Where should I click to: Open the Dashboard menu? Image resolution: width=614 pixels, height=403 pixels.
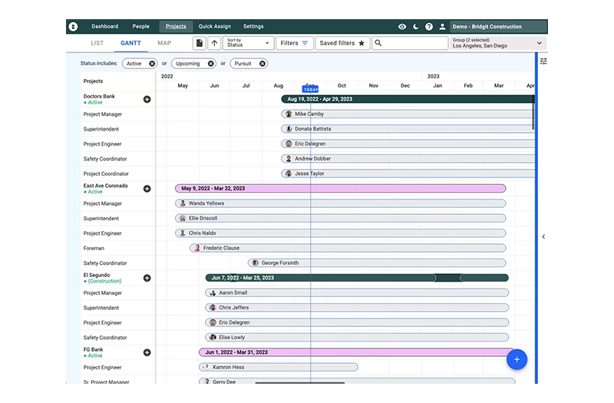105,27
